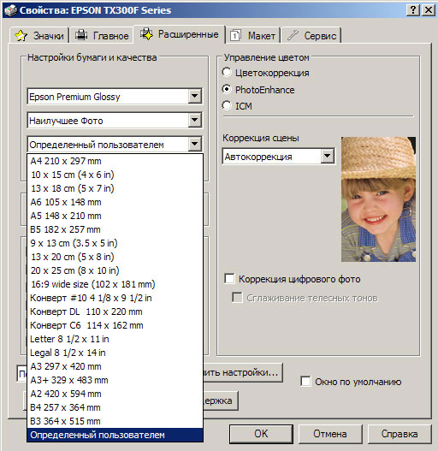Screen dimensions: 438x451
Task: Choose A3 297 x 420 mm
Action: coord(115,366)
